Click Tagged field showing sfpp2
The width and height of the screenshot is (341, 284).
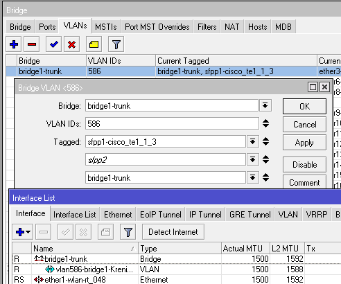point(166,159)
